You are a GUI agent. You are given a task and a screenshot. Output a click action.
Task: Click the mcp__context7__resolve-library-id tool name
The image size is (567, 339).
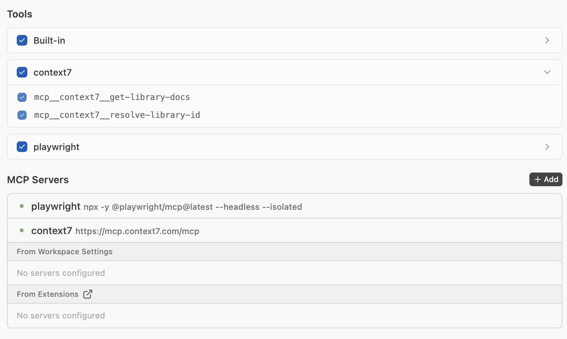click(x=117, y=115)
